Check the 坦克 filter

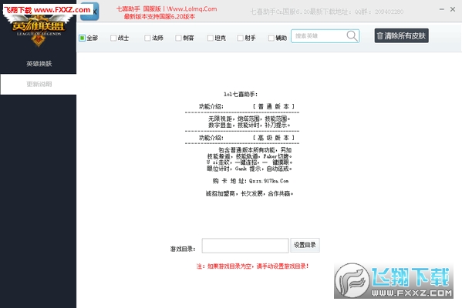pos(210,38)
